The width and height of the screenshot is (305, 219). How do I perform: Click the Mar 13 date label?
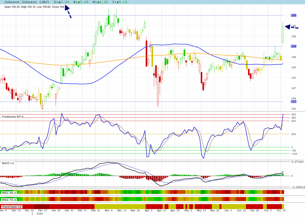coord(122,210)
